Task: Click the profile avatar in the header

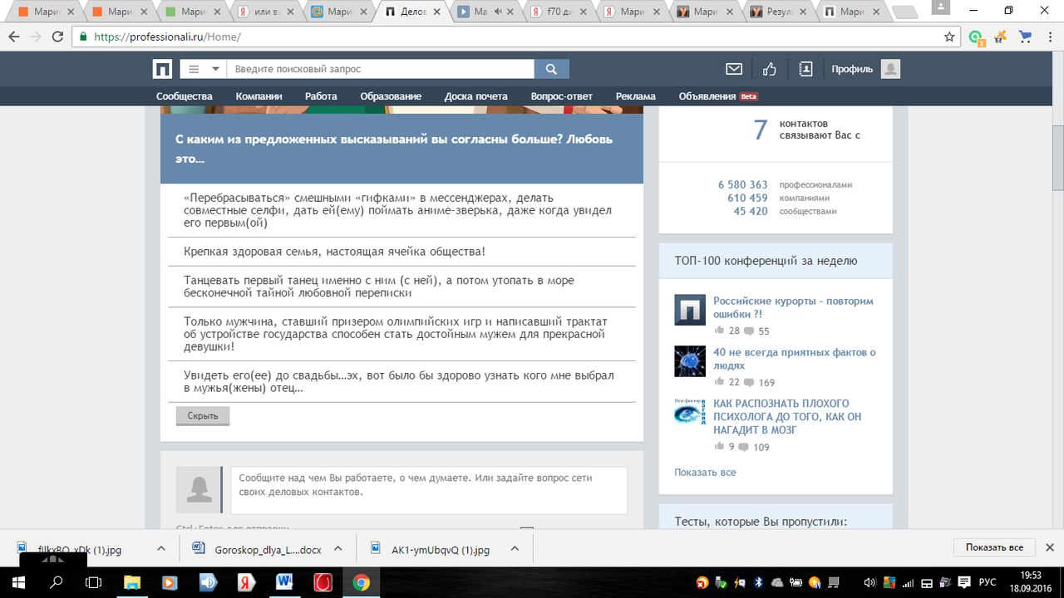Action: coord(891,69)
